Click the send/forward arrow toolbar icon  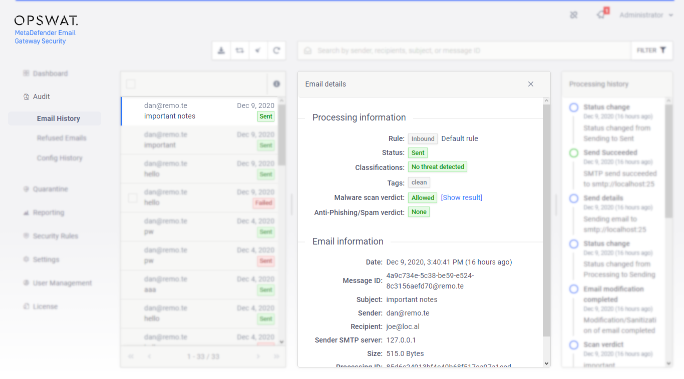[258, 50]
